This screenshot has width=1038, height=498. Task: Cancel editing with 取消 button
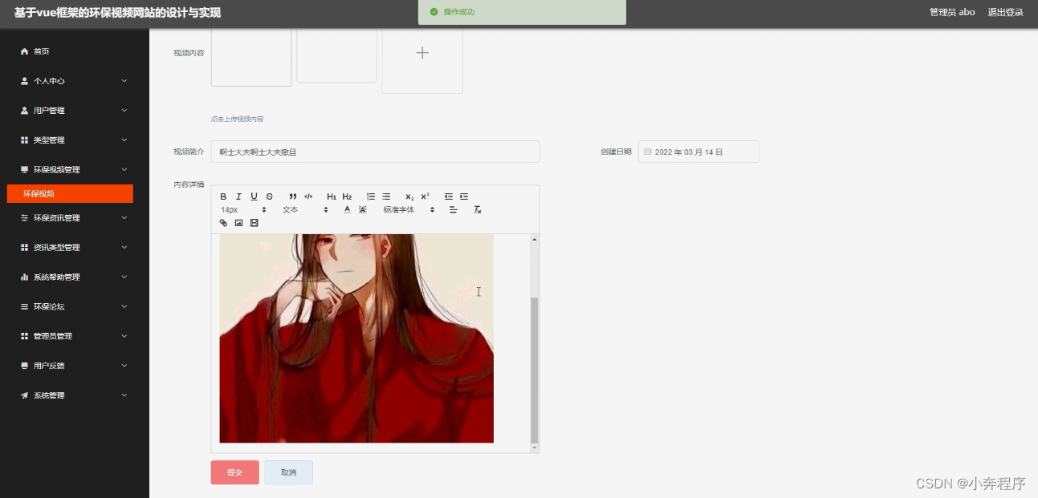click(x=288, y=472)
